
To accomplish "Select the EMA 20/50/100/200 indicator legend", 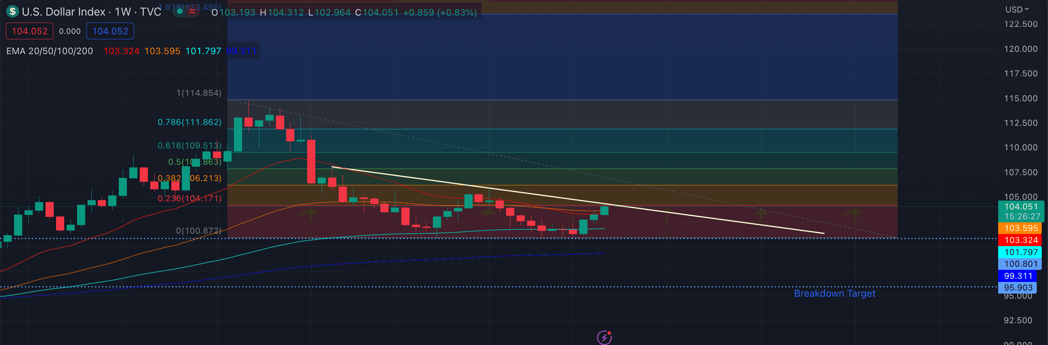I will tap(49, 51).
